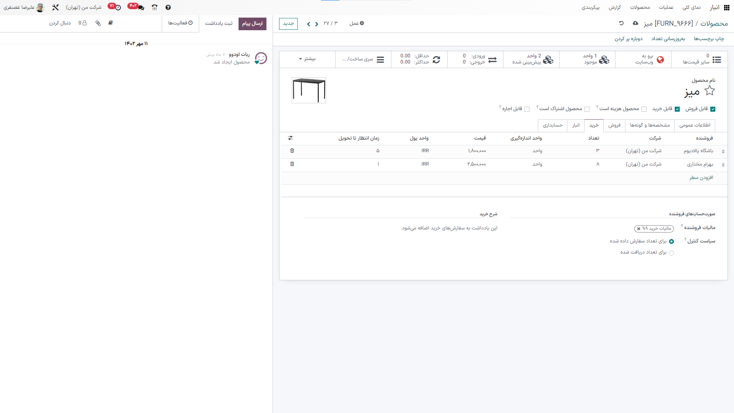Open column settings adjust icon
This screenshot has width=734, height=413.
(291, 138)
